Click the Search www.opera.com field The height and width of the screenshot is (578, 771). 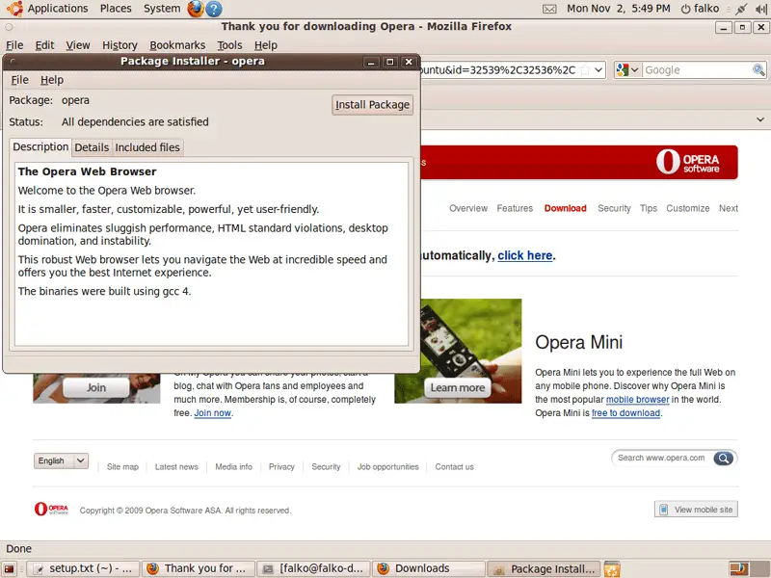[x=663, y=459]
